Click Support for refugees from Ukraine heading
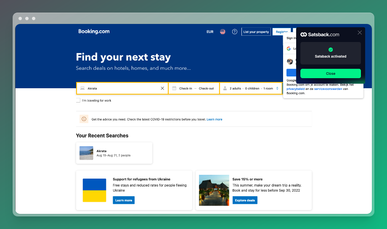Screen dimensions: 387x229 coord(141,179)
